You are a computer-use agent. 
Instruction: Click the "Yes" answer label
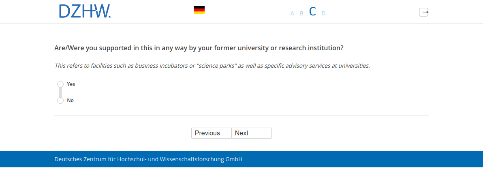(71, 84)
